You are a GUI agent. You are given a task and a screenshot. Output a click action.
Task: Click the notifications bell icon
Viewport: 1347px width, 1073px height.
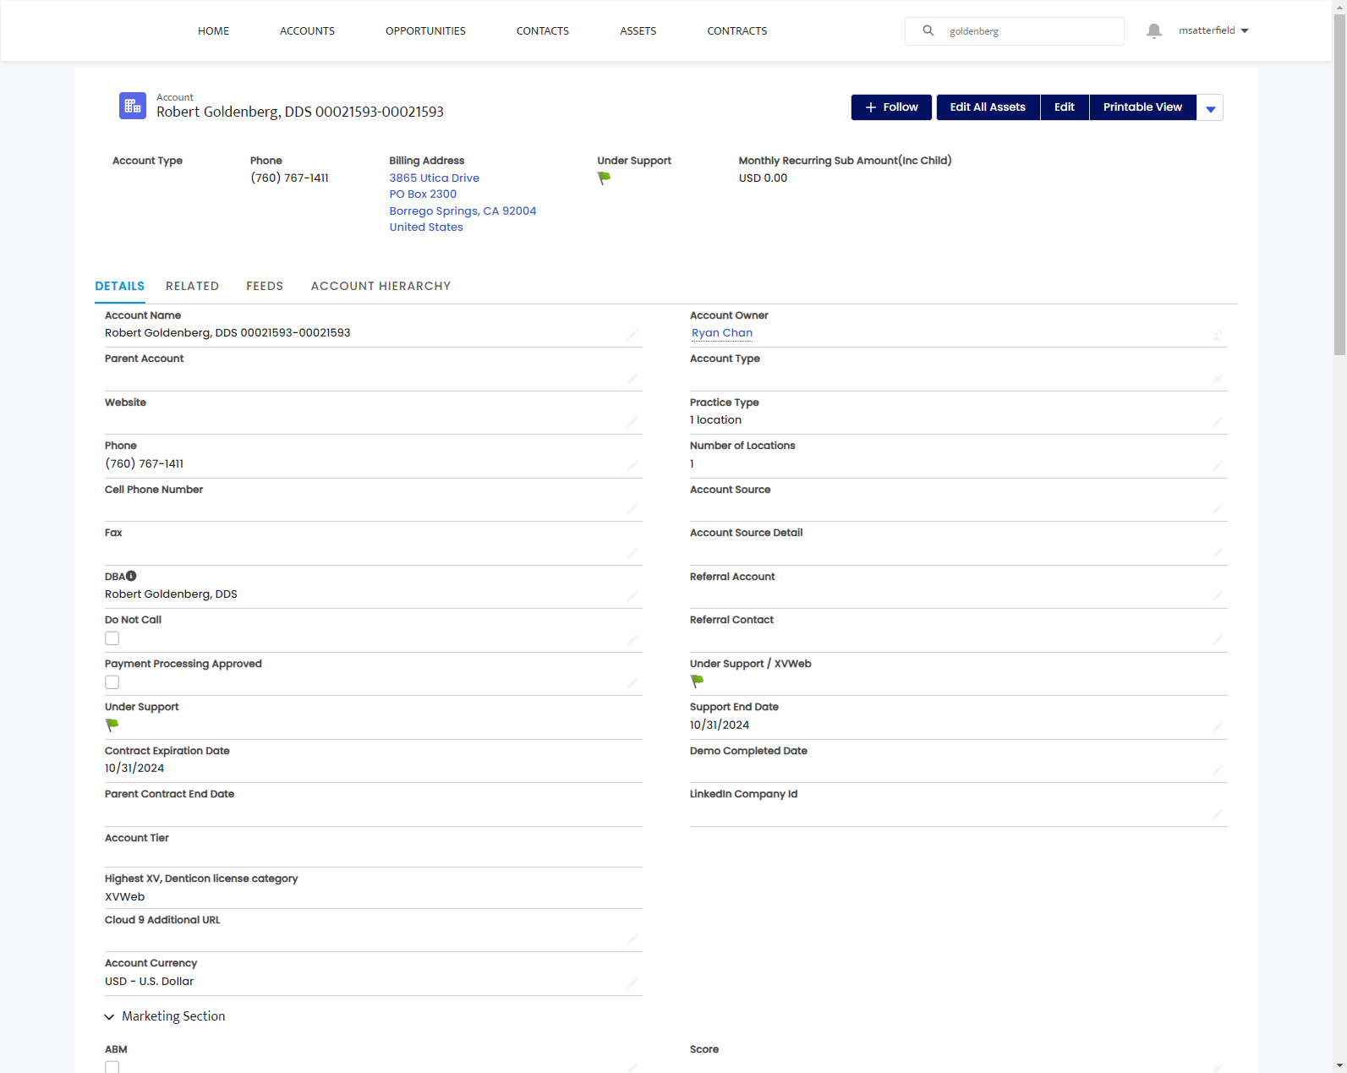[1153, 31]
